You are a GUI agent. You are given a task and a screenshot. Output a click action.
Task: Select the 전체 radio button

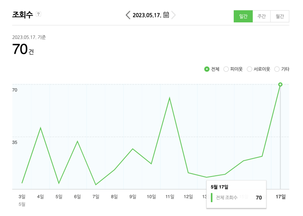click(x=207, y=69)
